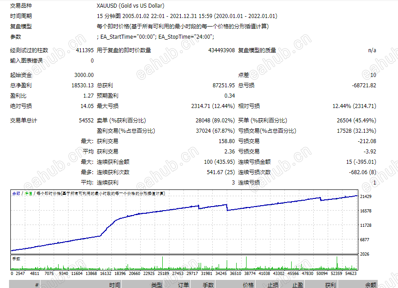
Task: Select sell positions 28048 (89.02%)
Action: (x=215, y=121)
